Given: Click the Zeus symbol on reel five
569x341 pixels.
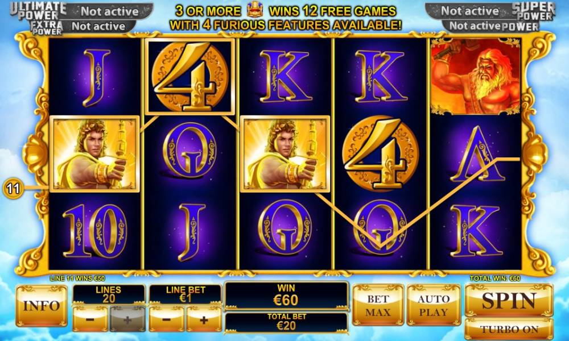Looking at the screenshot, I should (475, 77).
